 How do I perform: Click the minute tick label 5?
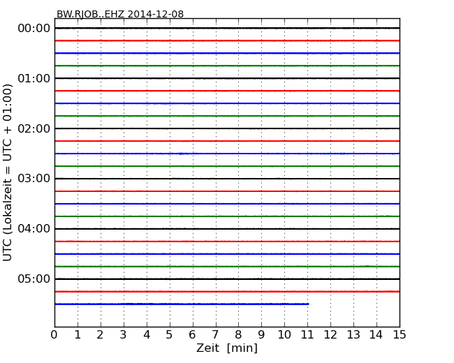[x=169, y=335]
